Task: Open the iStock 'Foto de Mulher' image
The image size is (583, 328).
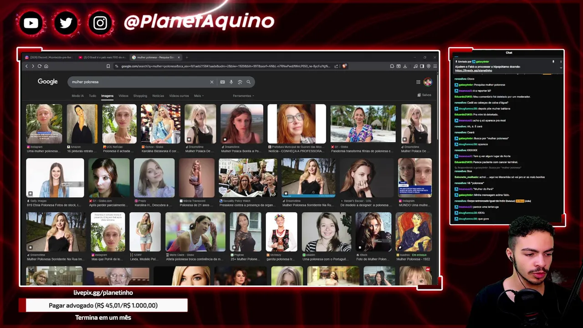Action: tap(373, 232)
